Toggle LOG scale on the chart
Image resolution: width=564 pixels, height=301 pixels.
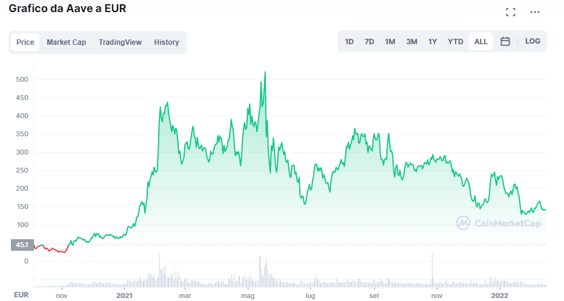click(x=532, y=41)
